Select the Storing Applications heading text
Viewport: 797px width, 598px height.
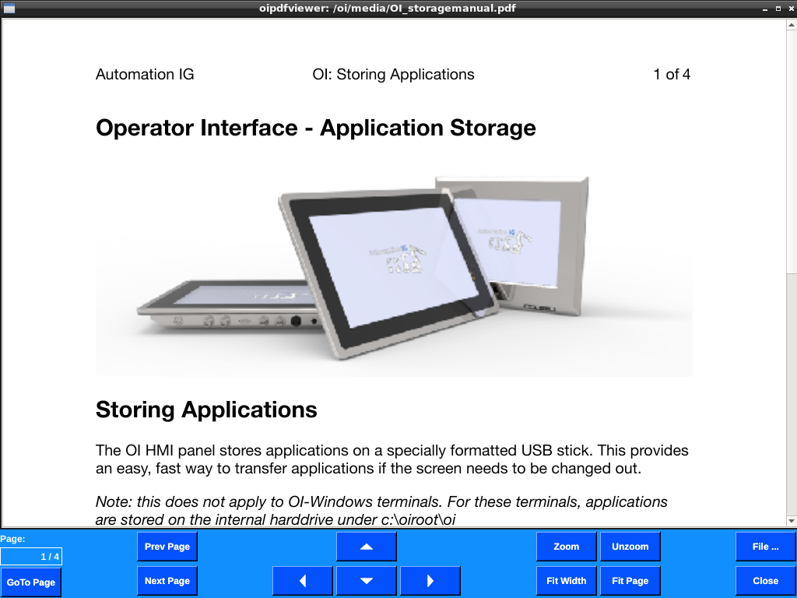(x=205, y=410)
